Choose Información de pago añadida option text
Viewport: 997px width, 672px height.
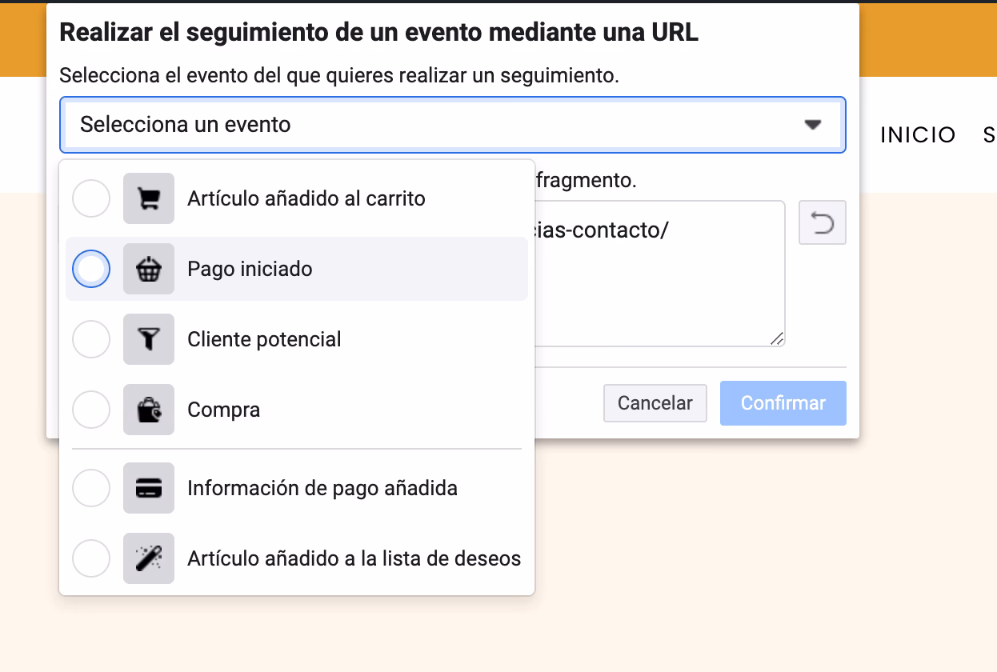point(322,488)
